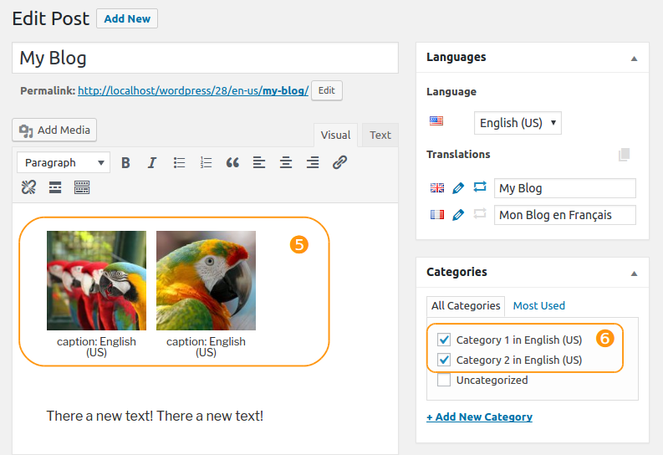The height and width of the screenshot is (455, 663).
Task: Insert Read More tag icon
Action: pos(55,187)
